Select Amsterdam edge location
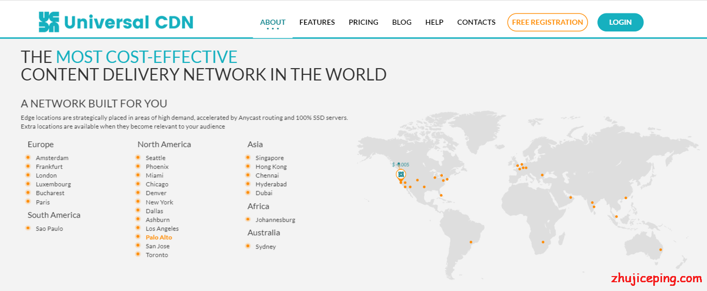Image resolution: width=707 pixels, height=291 pixels. point(52,158)
